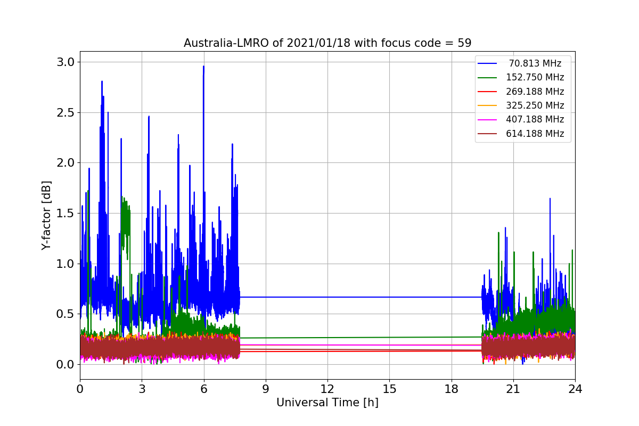The width and height of the screenshot is (639, 426).
Task: Click the y-axis tick label 0.0
Action: pyautogui.click(x=66, y=364)
